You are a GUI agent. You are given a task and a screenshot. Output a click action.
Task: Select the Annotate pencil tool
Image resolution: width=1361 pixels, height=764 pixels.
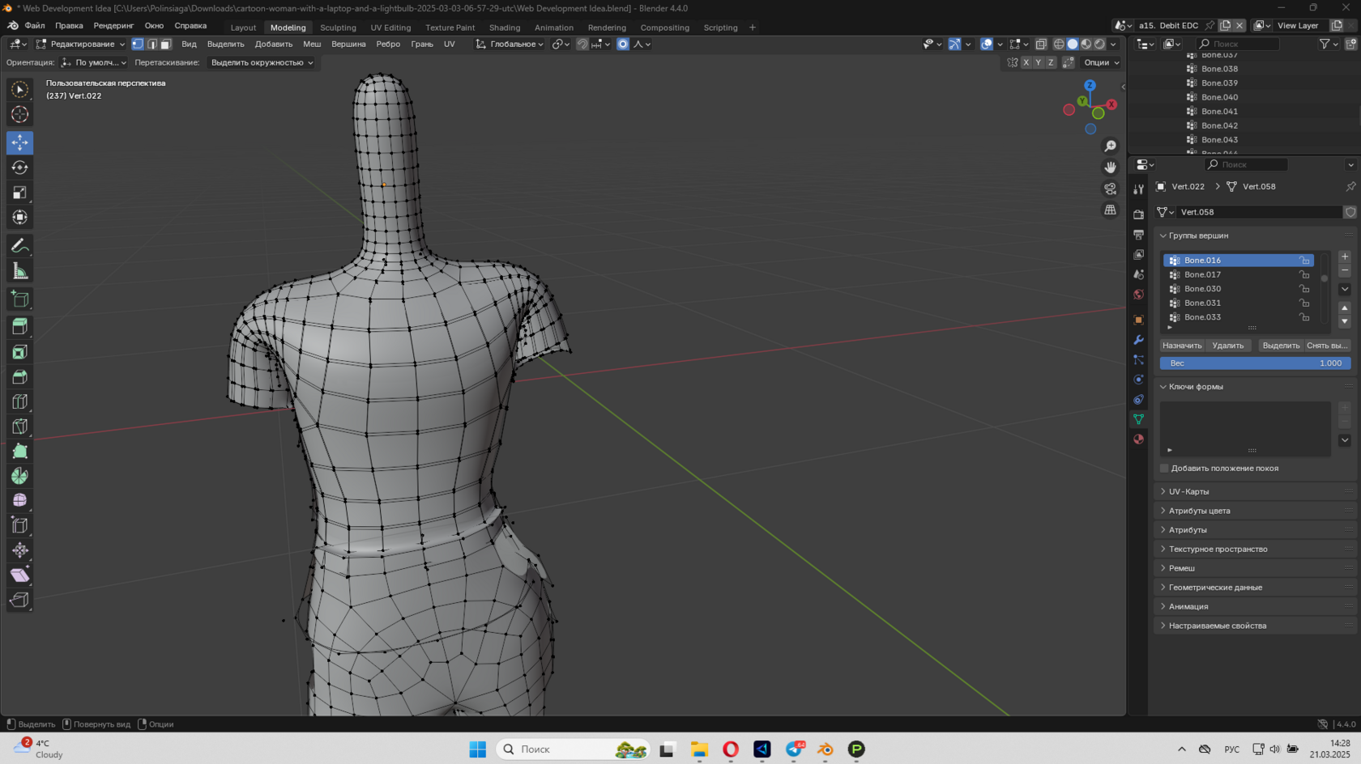(x=19, y=245)
